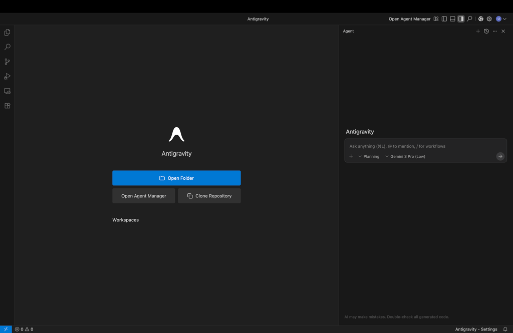Image resolution: width=513 pixels, height=333 pixels.
Task: Click the Antigravity logo on the welcome page
Action: click(x=176, y=134)
